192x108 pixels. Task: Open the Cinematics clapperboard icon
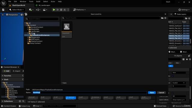[x=45, y=10]
